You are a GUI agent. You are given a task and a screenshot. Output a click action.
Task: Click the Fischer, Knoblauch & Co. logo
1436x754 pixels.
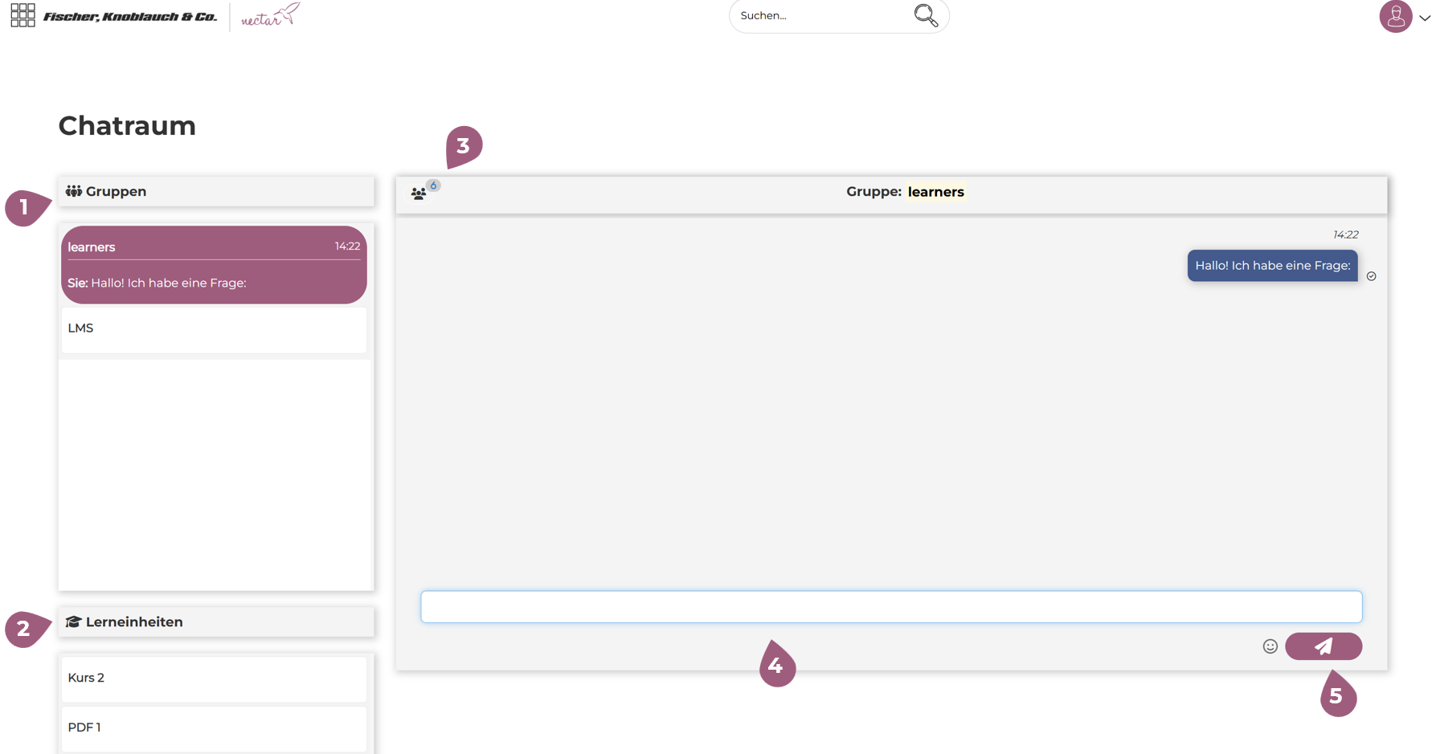coord(130,16)
